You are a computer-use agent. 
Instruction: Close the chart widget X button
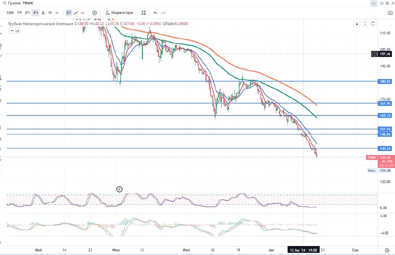pos(393,3)
